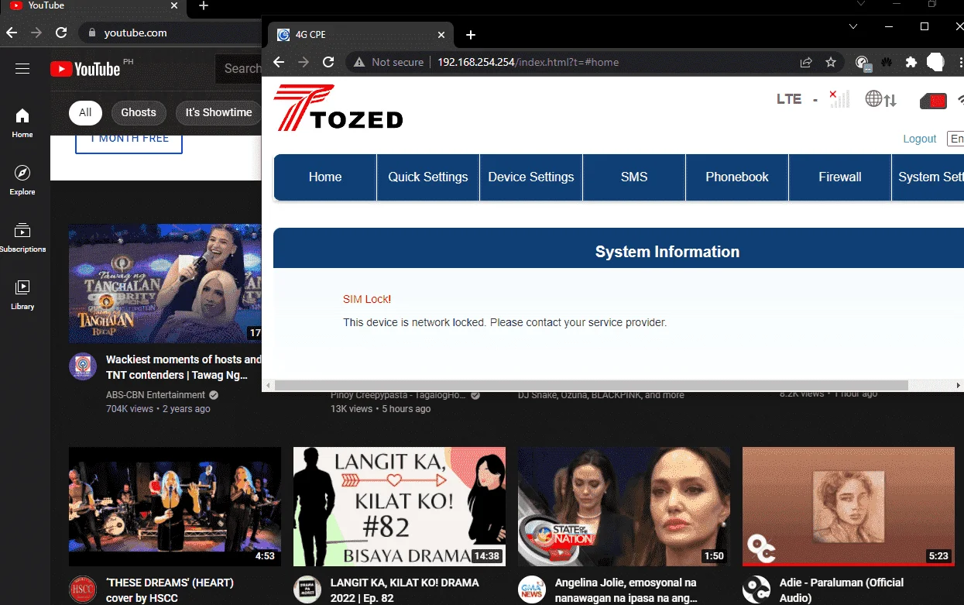964x605 pixels.
Task: Open Angelina Jolie State of the Nation thumbnail
Action: 624,507
